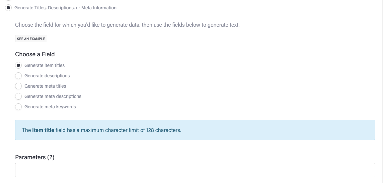This screenshot has height=183, width=383.
Task: Choose the Generate meta titles radio circle
Action: point(19,86)
